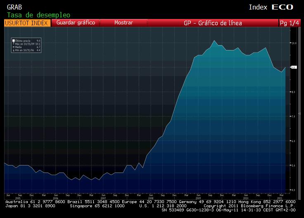Click the Mín marker icon in the legend
Image resolution: width=304 pixels, height=218 pixels.
(14, 50)
